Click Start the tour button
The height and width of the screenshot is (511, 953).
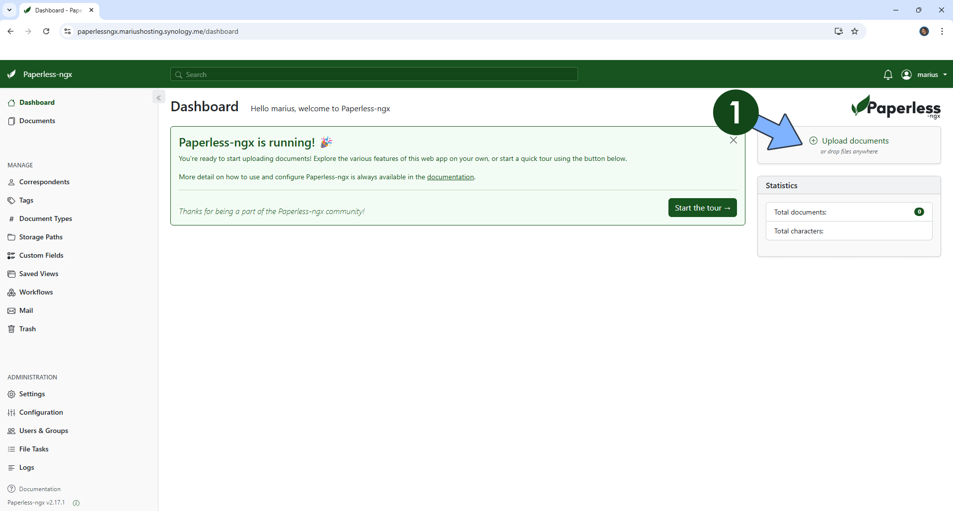702,208
